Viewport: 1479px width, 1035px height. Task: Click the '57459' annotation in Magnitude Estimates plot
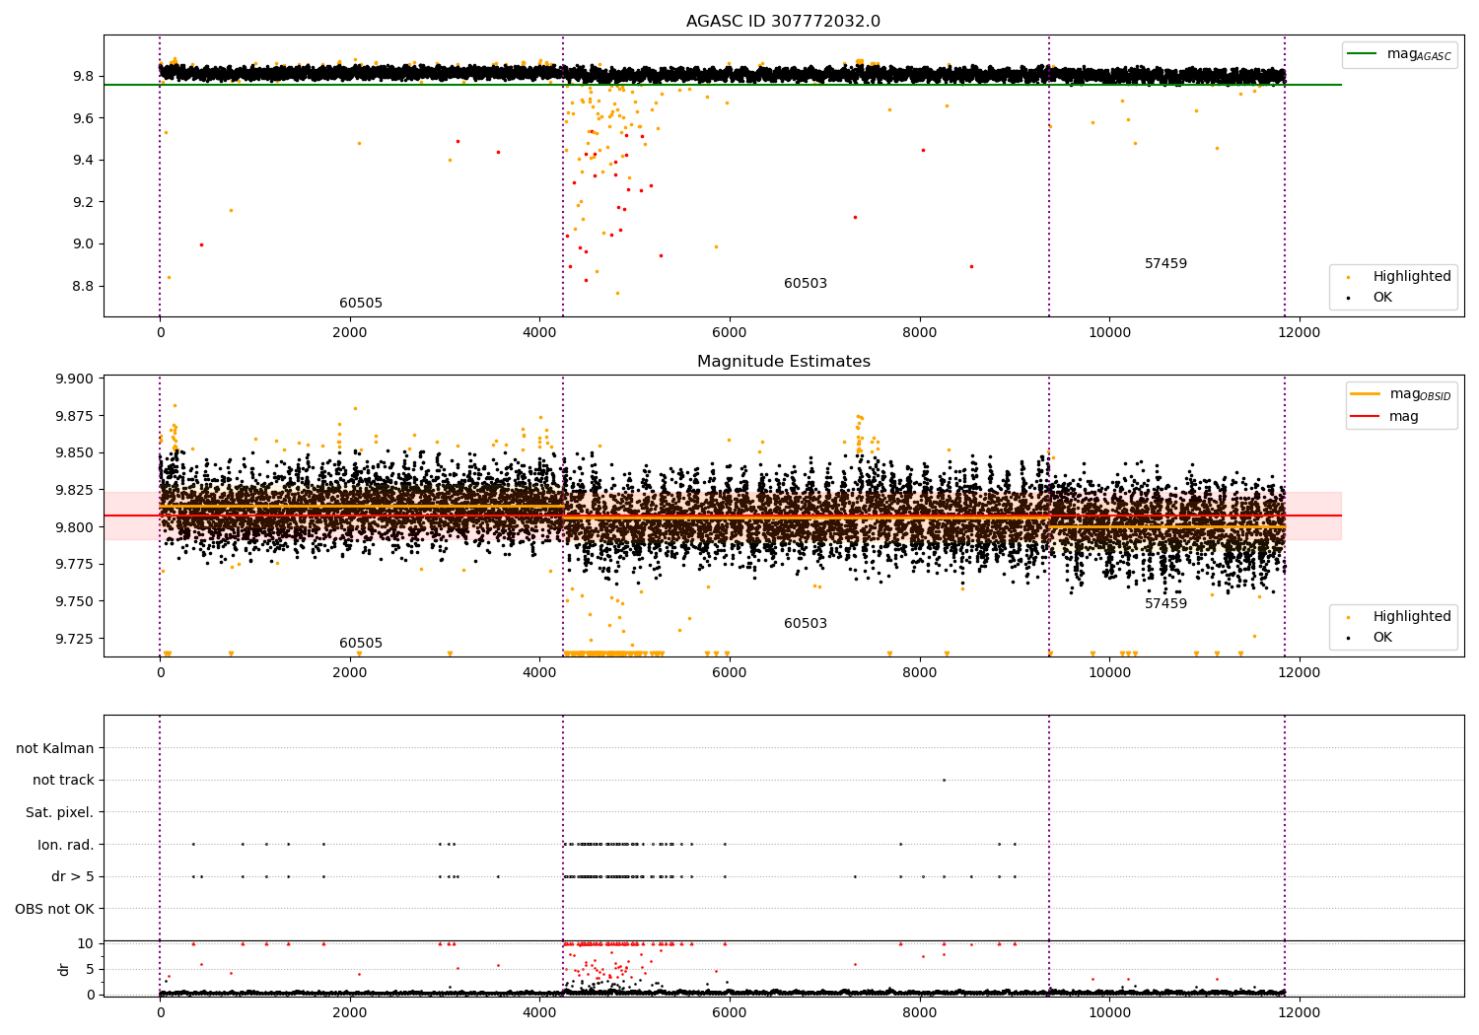(1165, 604)
